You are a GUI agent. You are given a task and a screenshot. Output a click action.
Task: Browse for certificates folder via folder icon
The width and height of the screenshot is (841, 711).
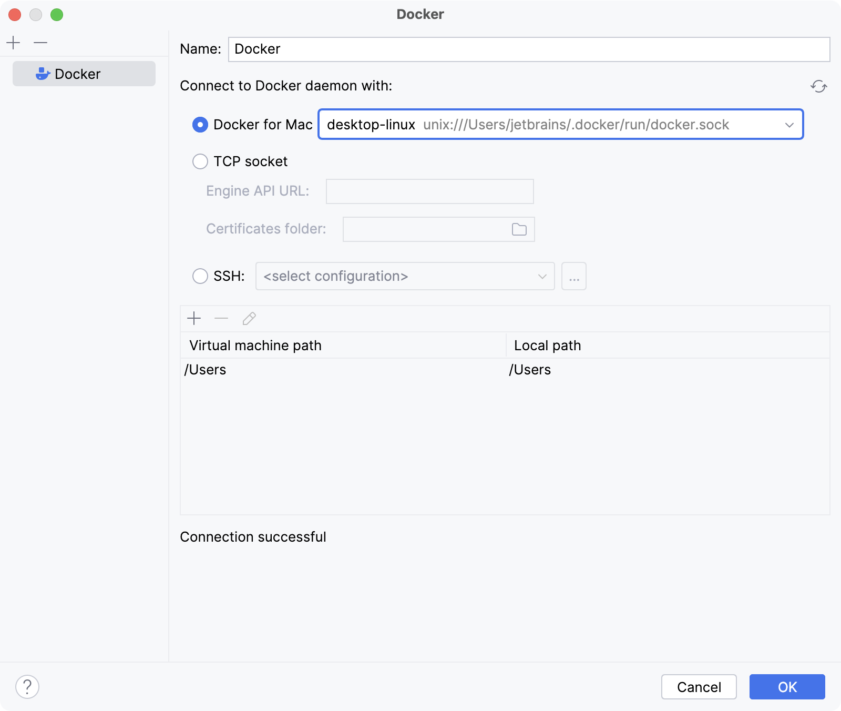point(519,229)
